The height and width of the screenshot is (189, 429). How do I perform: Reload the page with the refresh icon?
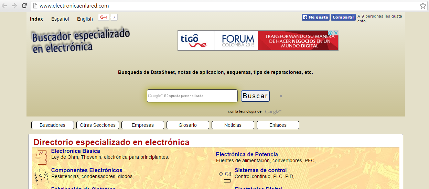pyautogui.click(x=24, y=5)
